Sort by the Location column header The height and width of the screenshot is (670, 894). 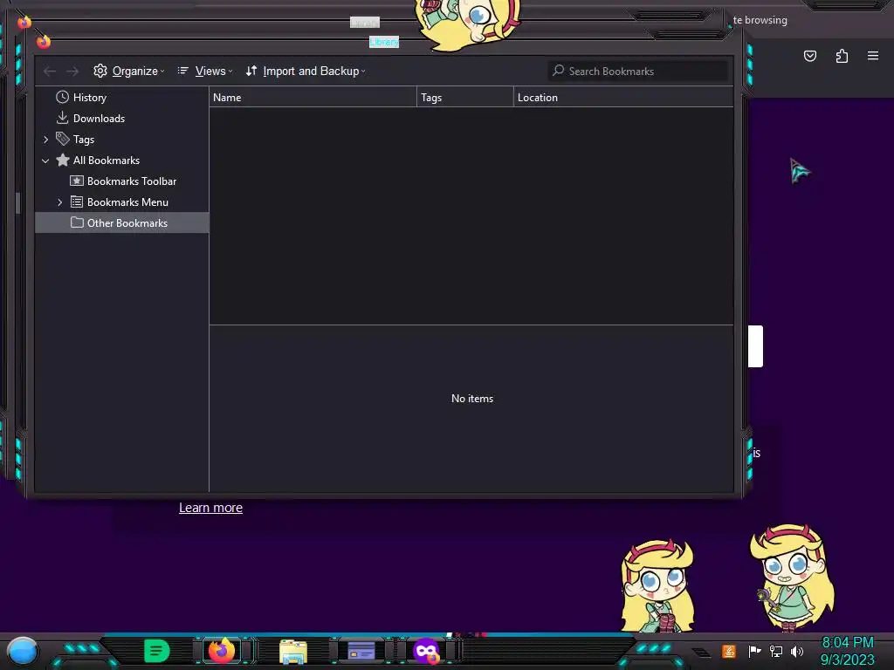(623, 98)
